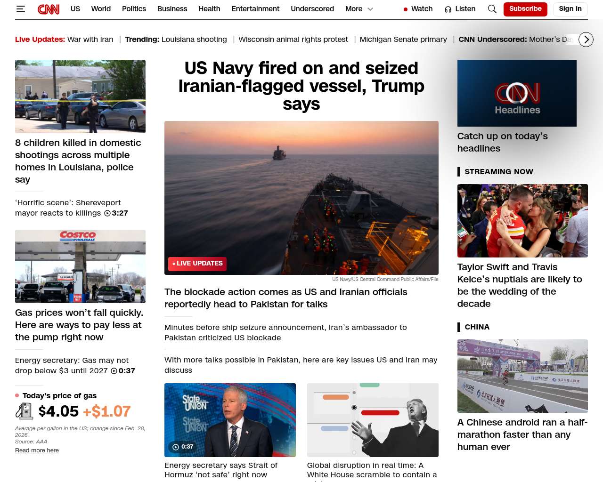Click the LIVE UPDATES badge on ship photo
Viewport: 603px width, 482px height.
pyautogui.click(x=197, y=264)
